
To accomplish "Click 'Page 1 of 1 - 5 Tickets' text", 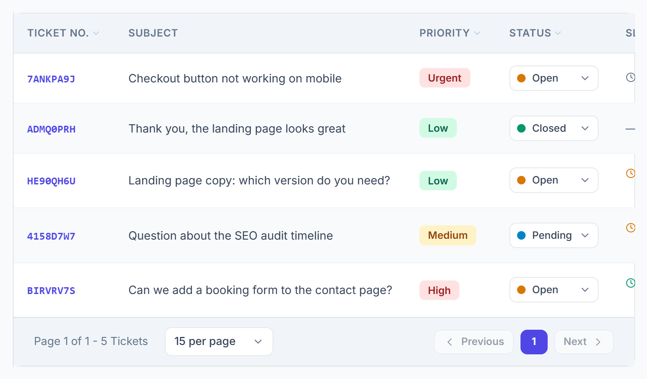I will [91, 341].
